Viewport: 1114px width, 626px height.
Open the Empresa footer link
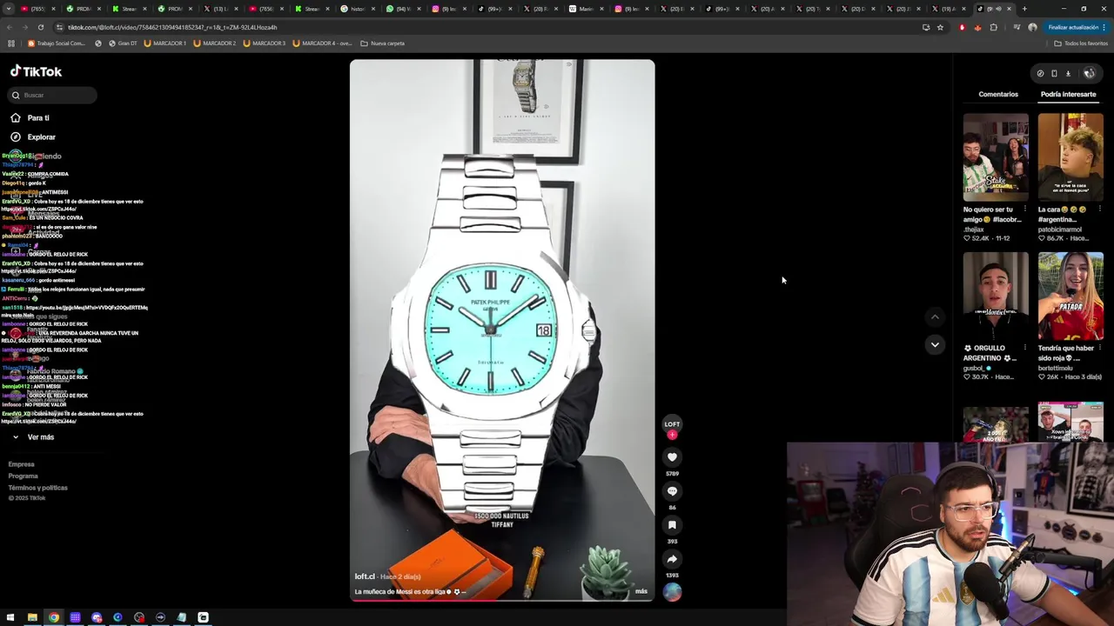(x=22, y=464)
